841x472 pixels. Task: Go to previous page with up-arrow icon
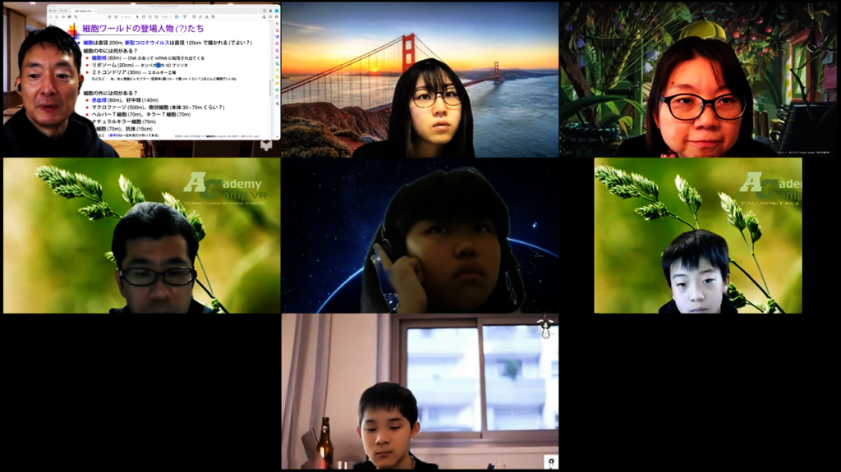tap(109, 17)
